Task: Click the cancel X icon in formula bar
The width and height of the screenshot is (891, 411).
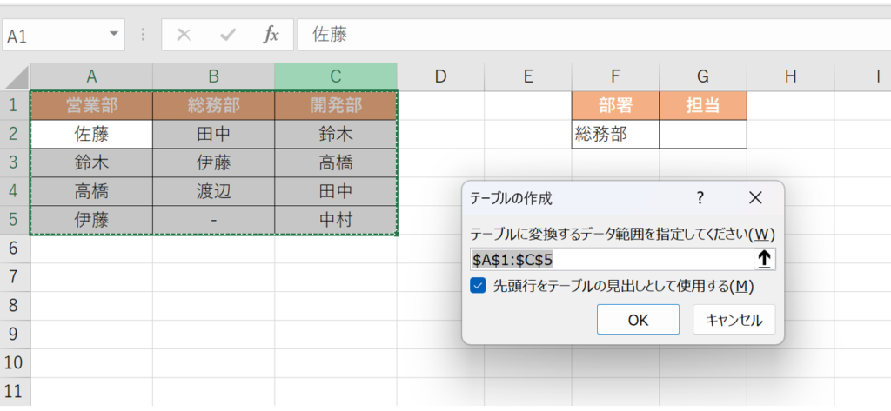Action: pyautogui.click(x=184, y=35)
